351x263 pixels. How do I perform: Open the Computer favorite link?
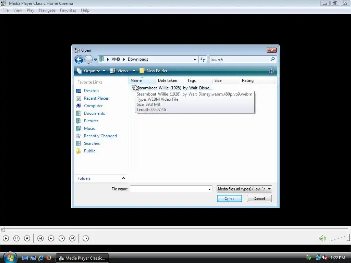(93, 106)
